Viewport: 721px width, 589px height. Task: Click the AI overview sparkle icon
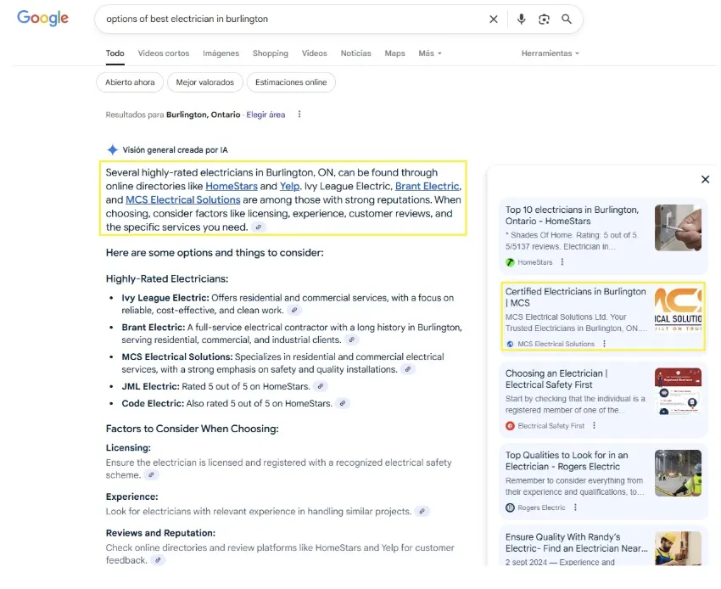point(112,149)
